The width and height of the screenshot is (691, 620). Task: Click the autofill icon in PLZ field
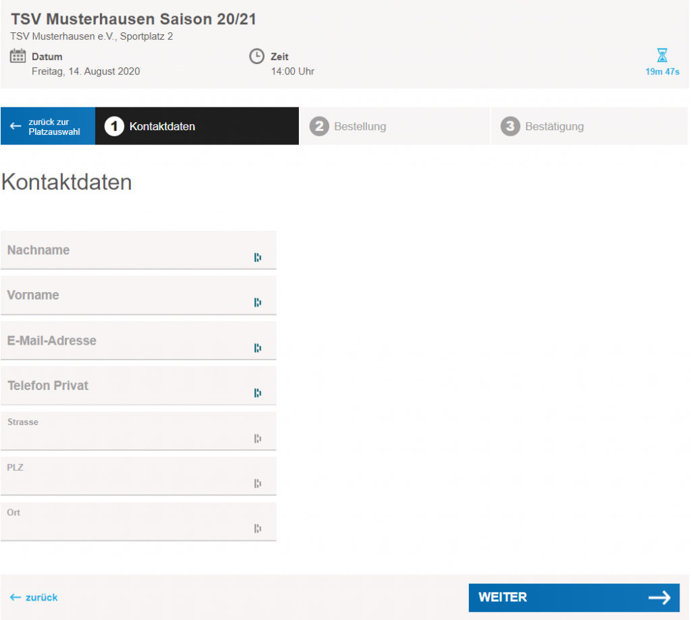258,483
